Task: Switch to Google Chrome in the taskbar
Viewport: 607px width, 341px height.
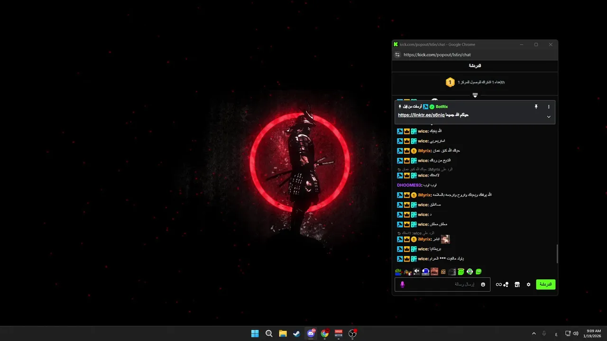Action: click(324, 333)
